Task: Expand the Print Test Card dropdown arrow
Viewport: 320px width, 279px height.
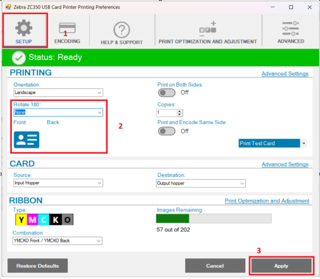Action: click(304, 143)
